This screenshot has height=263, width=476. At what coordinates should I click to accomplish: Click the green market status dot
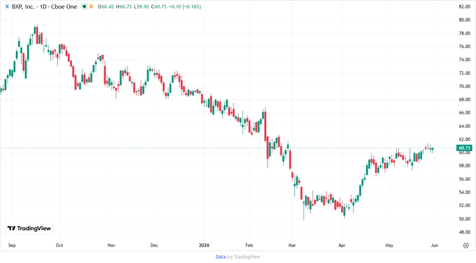click(85, 6)
